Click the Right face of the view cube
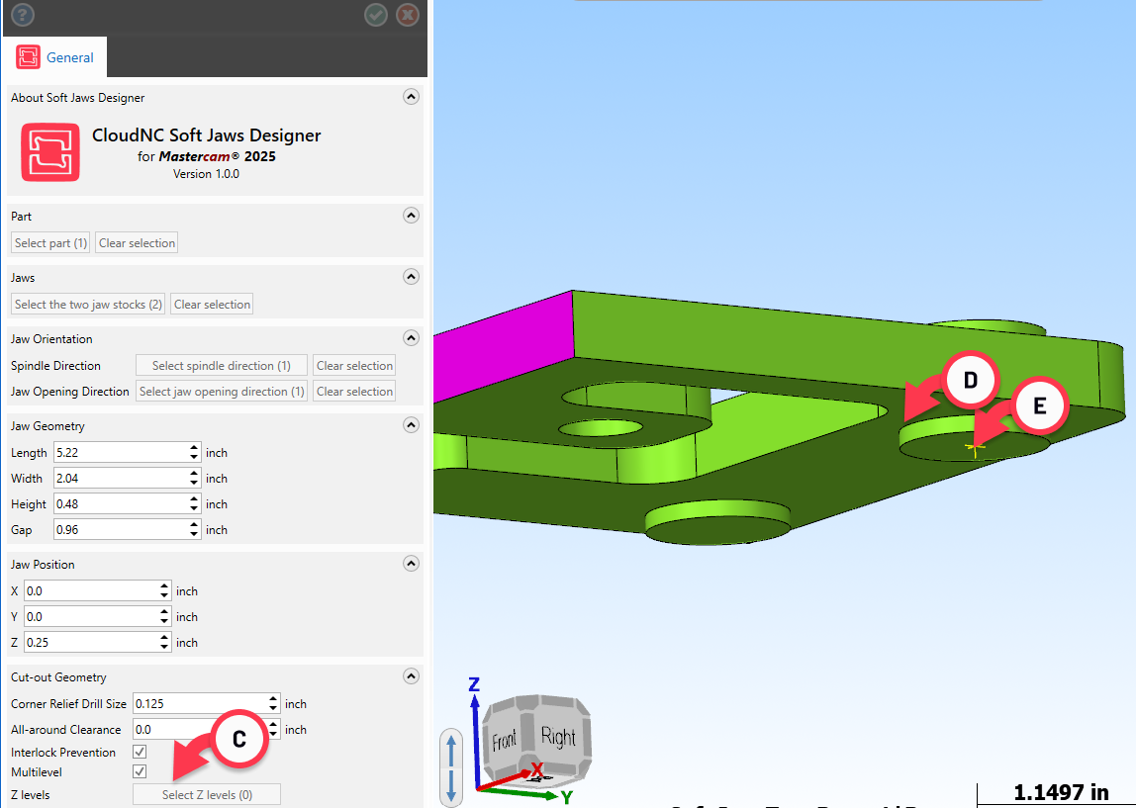 point(558,737)
